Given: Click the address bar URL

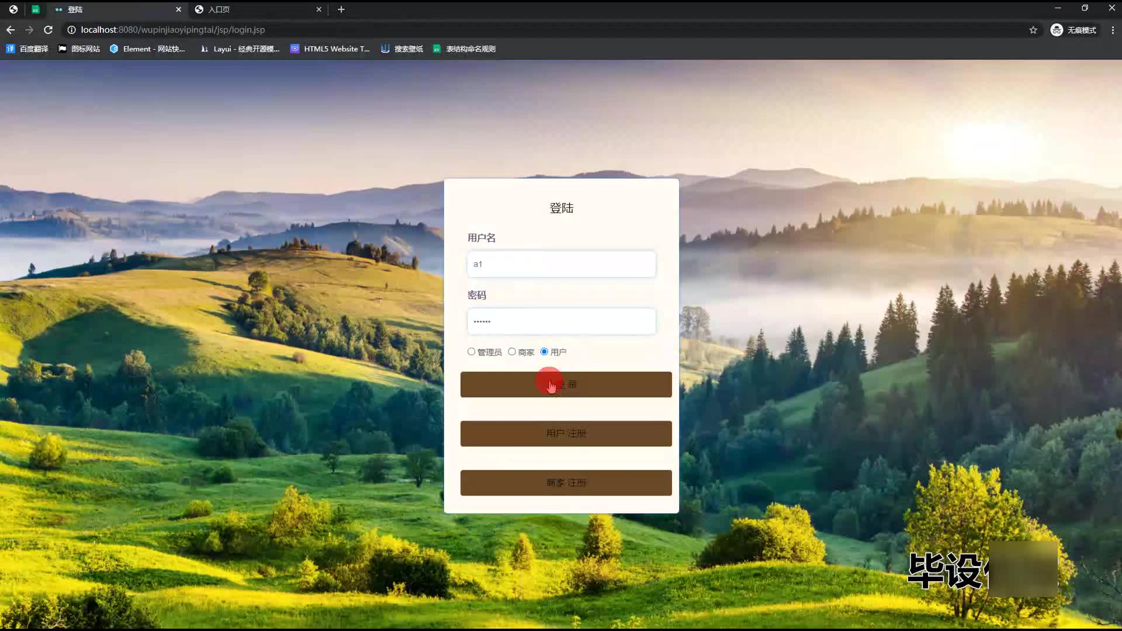Looking at the screenshot, I should point(173,30).
